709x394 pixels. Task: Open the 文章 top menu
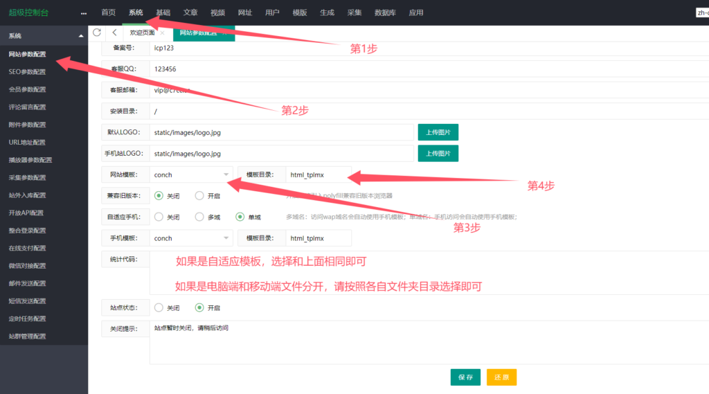(190, 12)
